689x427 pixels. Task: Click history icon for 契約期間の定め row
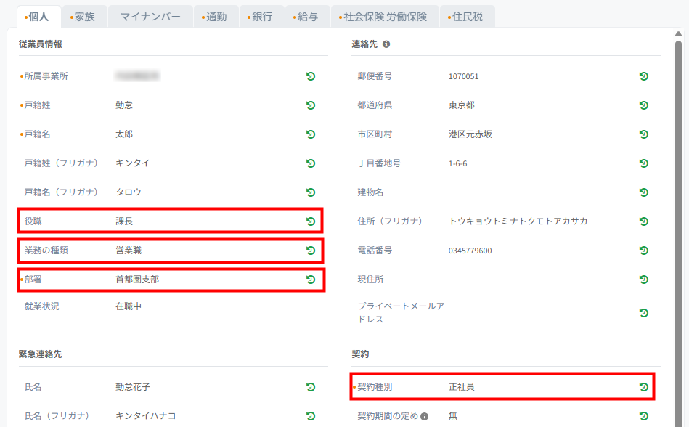pos(644,415)
